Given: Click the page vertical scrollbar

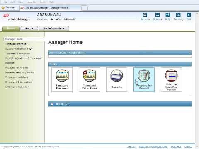Looking at the screenshot, I should (x=197, y=79).
